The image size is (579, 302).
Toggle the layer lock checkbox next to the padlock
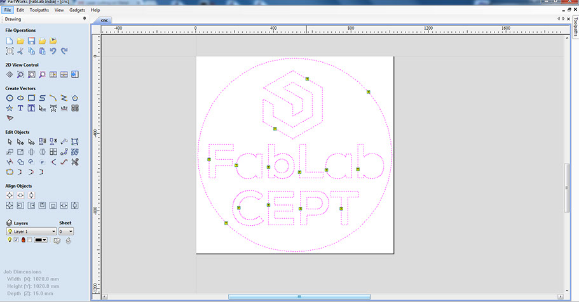29,240
